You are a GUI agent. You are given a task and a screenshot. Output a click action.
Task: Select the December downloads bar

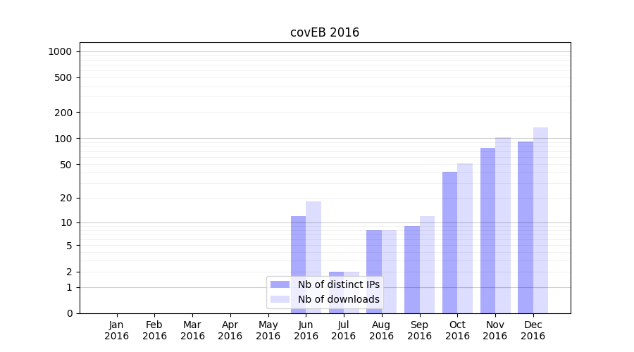coord(540,220)
